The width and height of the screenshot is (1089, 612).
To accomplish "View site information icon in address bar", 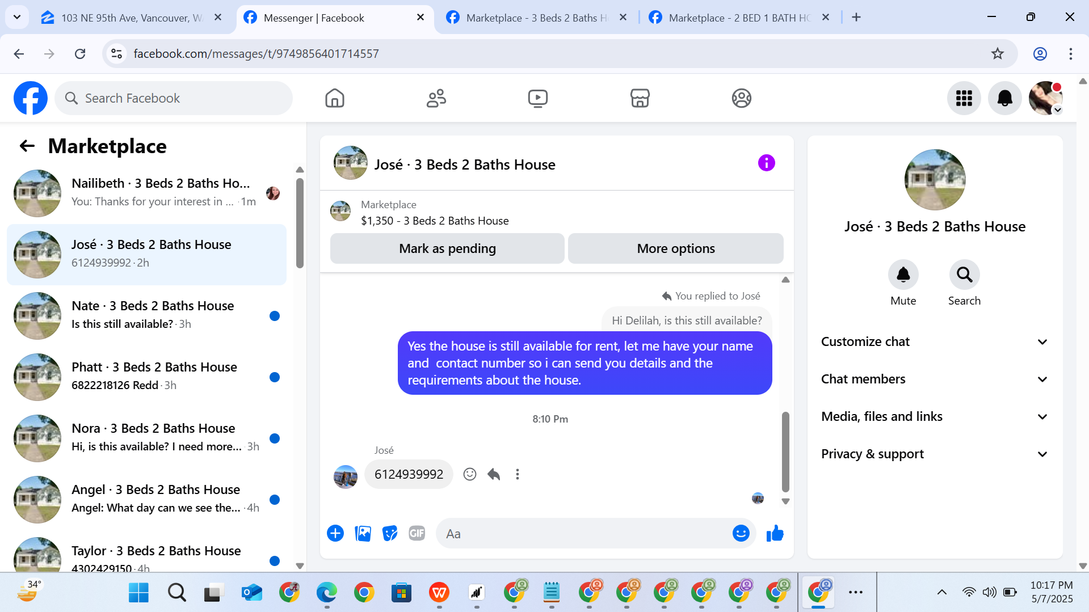I will click(x=116, y=53).
